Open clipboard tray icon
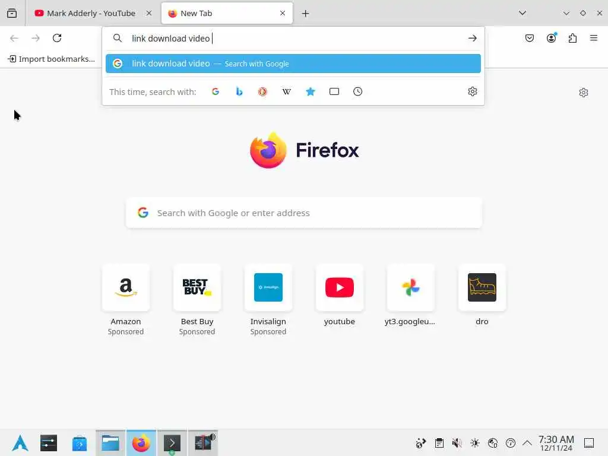The width and height of the screenshot is (608, 456). click(439, 443)
